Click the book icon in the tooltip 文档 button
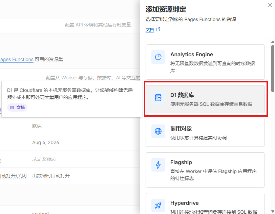This screenshot has height=214, width=275. point(12,108)
